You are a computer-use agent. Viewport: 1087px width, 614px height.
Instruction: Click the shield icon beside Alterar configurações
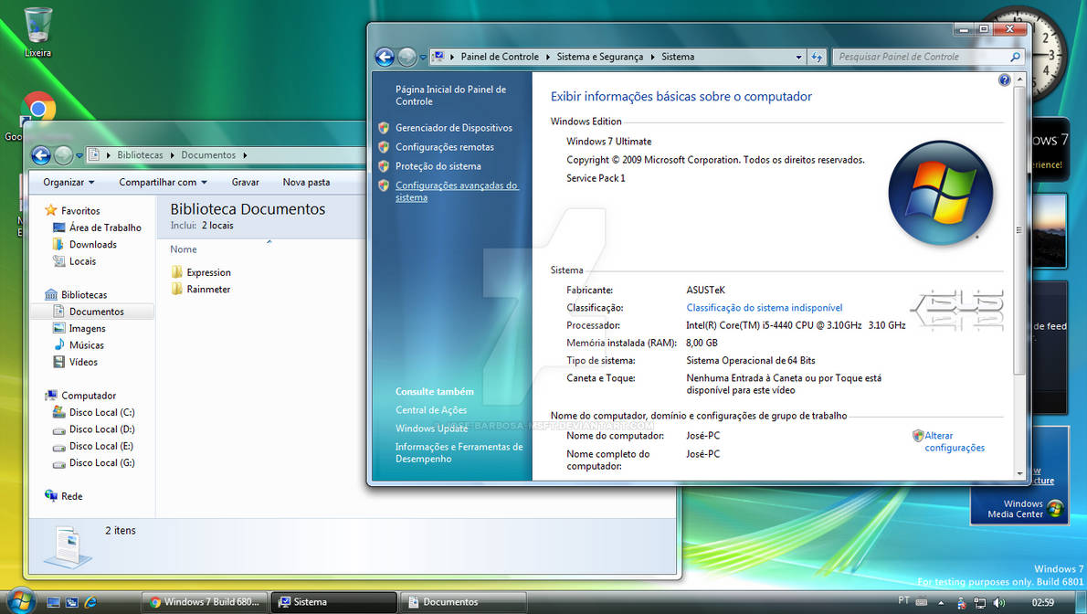[918, 436]
